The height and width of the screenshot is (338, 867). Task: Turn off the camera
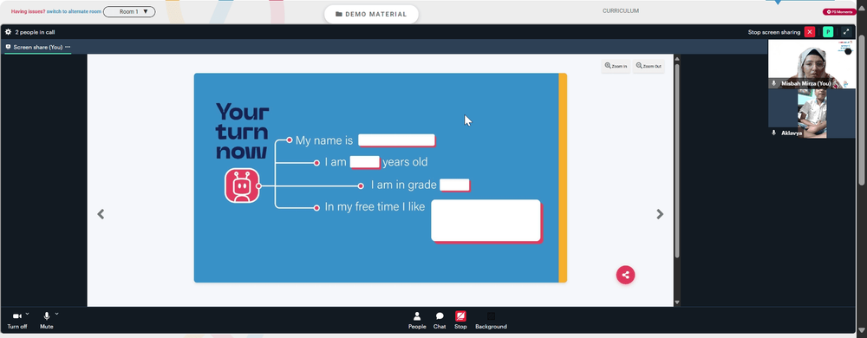pyautogui.click(x=17, y=320)
